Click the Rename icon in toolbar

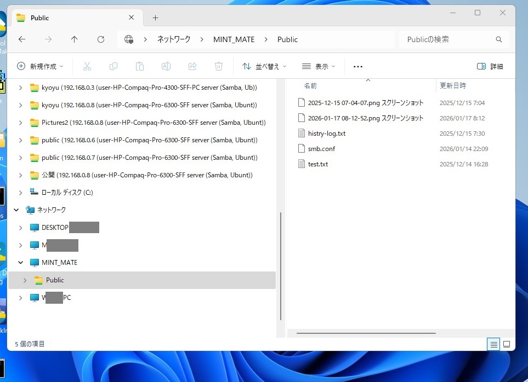(166, 66)
